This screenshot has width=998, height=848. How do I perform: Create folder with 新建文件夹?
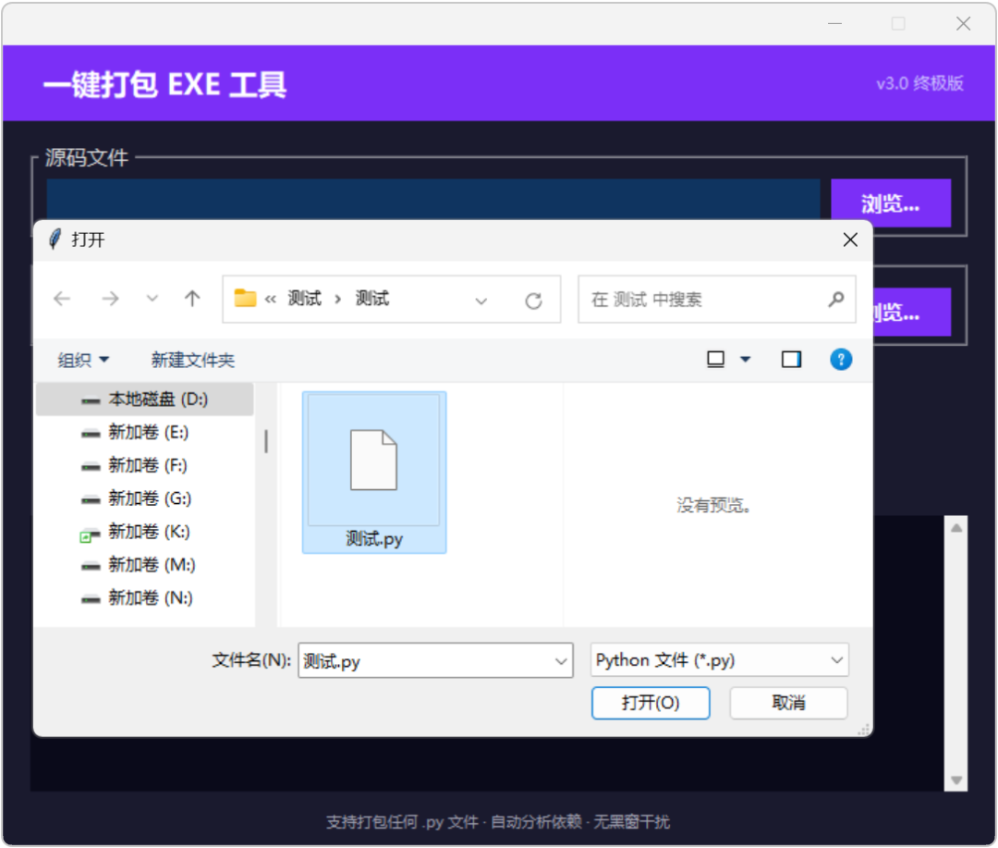193,360
